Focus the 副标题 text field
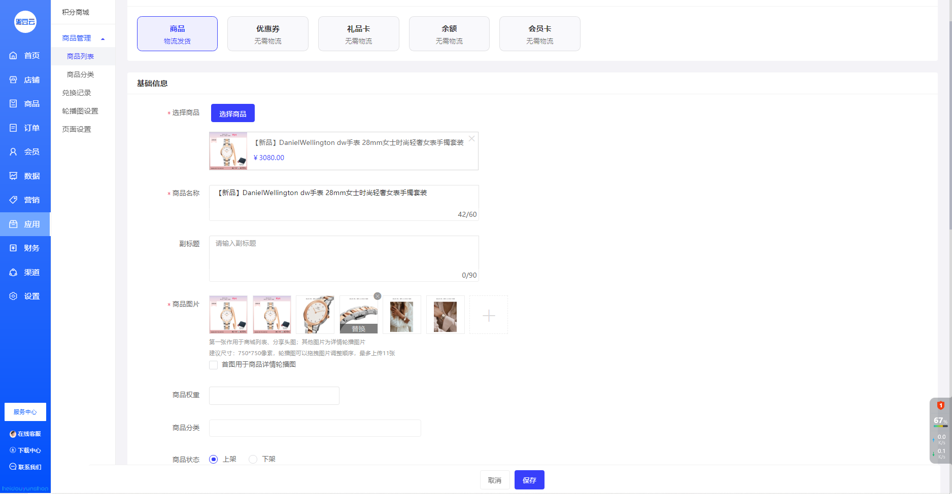The image size is (952, 494). tap(344, 258)
